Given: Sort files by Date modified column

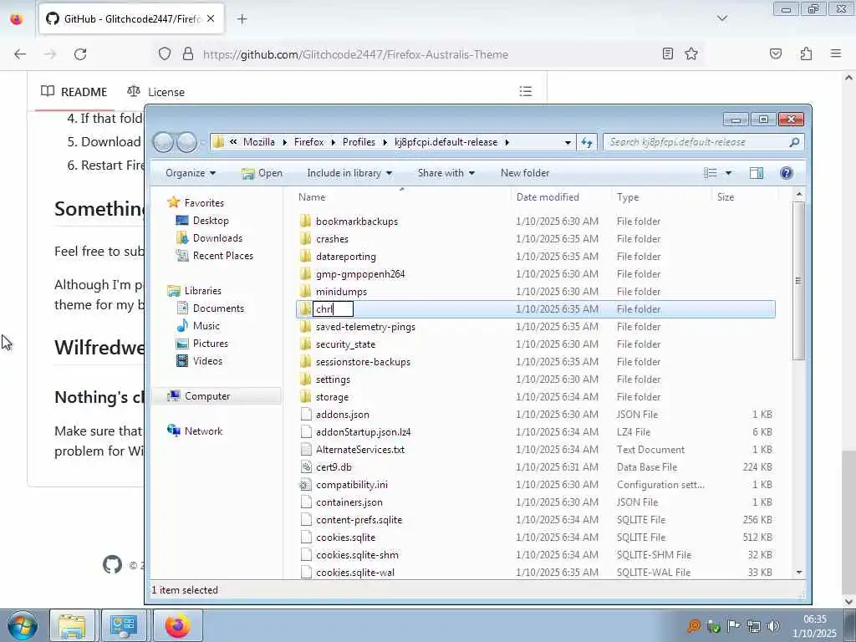Looking at the screenshot, I should point(548,197).
